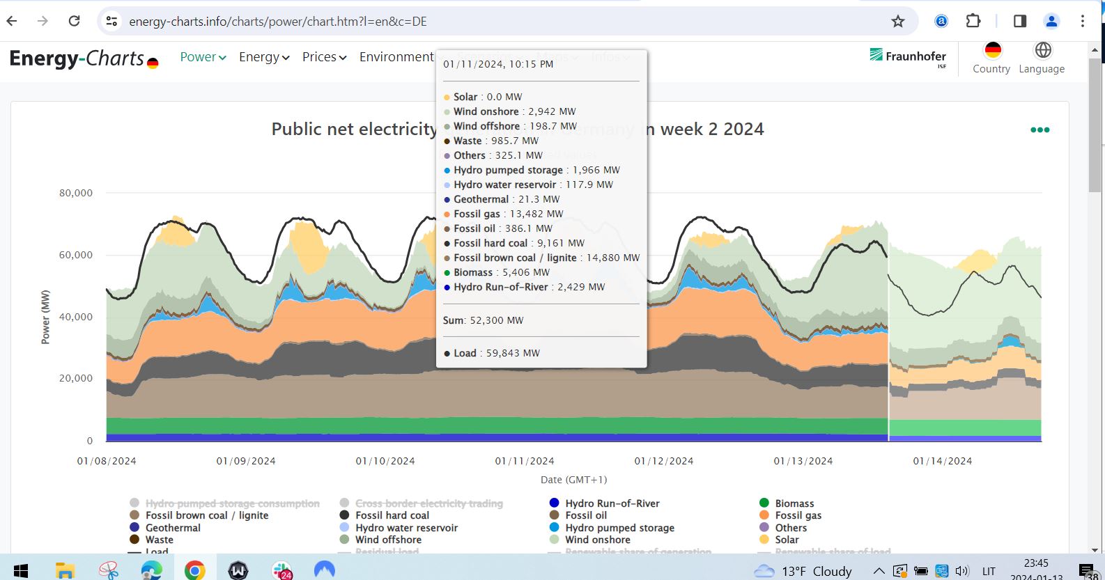Open Windows Start menu

pyautogui.click(x=20, y=571)
